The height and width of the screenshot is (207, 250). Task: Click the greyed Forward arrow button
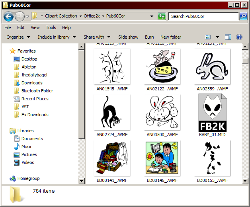20,16
